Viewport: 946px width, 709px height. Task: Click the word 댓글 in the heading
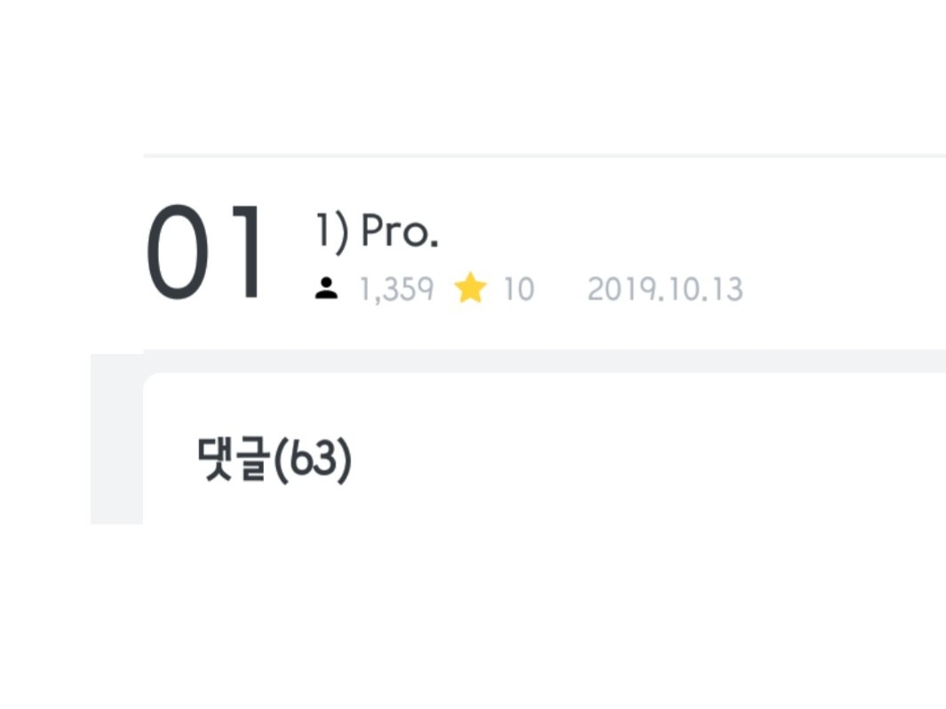232,460
